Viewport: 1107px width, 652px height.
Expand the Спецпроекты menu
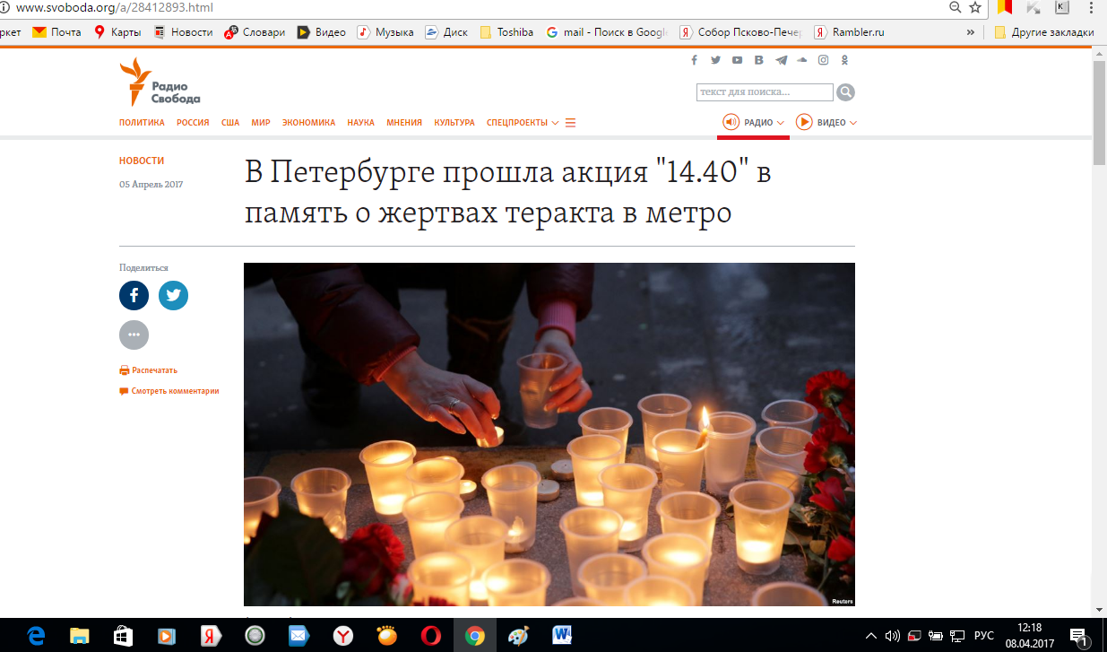[522, 123]
